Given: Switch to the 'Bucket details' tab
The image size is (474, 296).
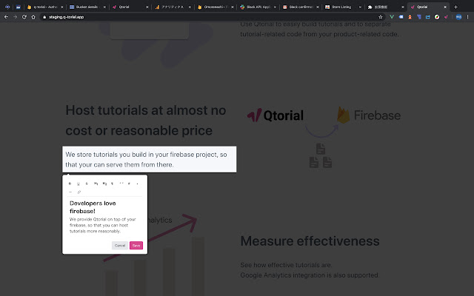Looking at the screenshot, I should click(87, 7).
